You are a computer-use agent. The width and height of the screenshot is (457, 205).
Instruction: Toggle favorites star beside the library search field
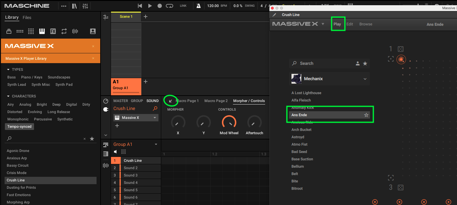[92, 139]
